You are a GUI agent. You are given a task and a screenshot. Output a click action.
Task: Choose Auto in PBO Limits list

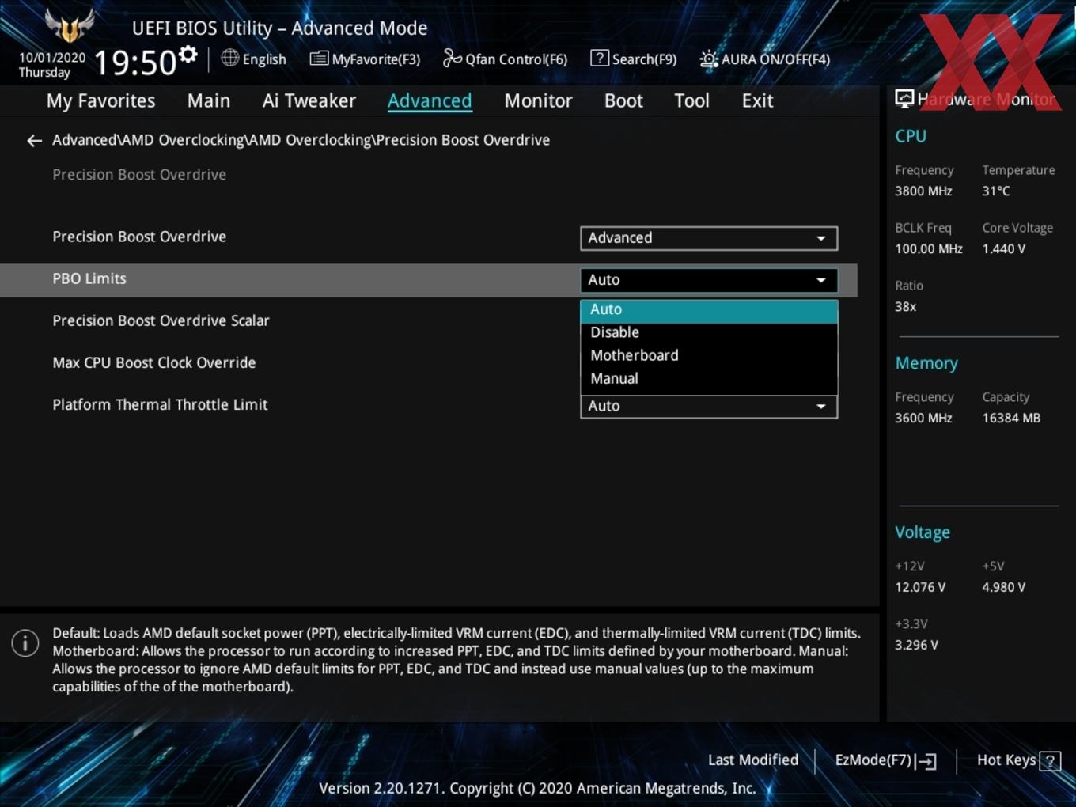tap(709, 310)
